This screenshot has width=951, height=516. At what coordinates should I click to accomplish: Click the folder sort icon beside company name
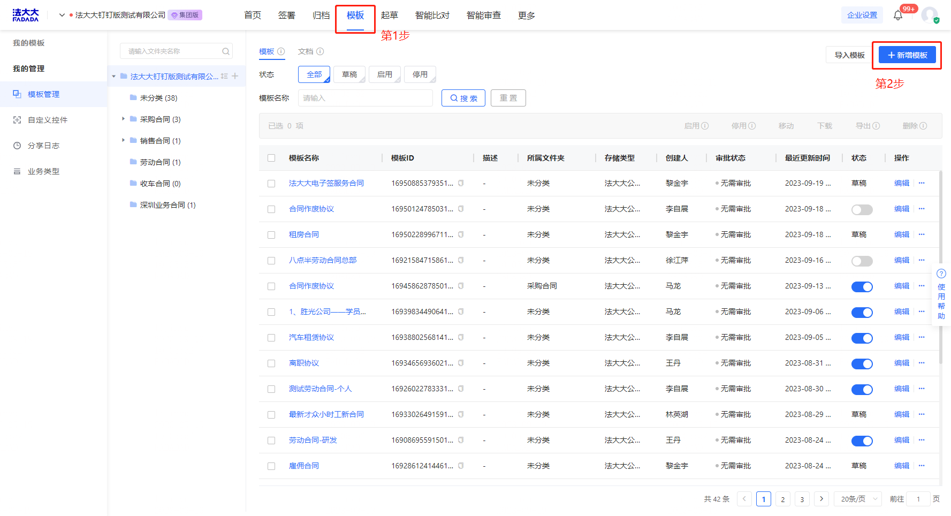pos(224,76)
